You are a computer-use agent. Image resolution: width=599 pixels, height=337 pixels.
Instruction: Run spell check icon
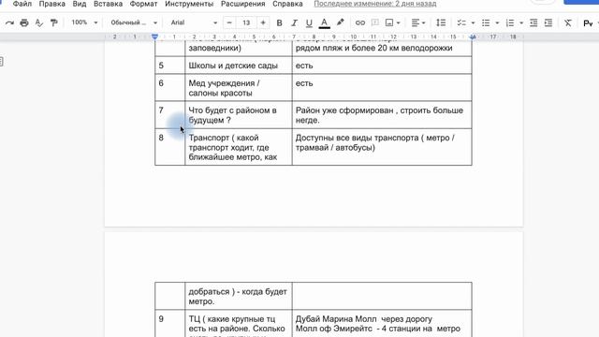[39, 22]
